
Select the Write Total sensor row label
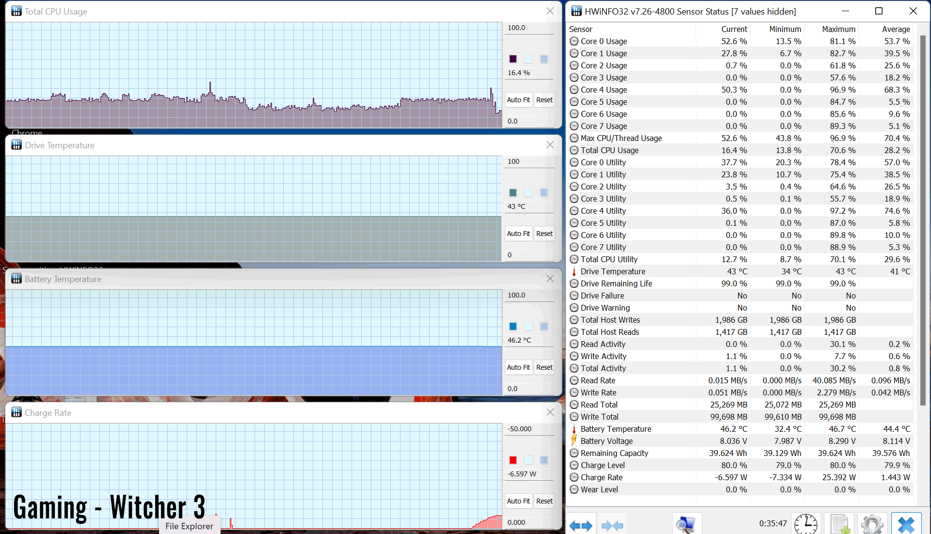click(x=599, y=417)
